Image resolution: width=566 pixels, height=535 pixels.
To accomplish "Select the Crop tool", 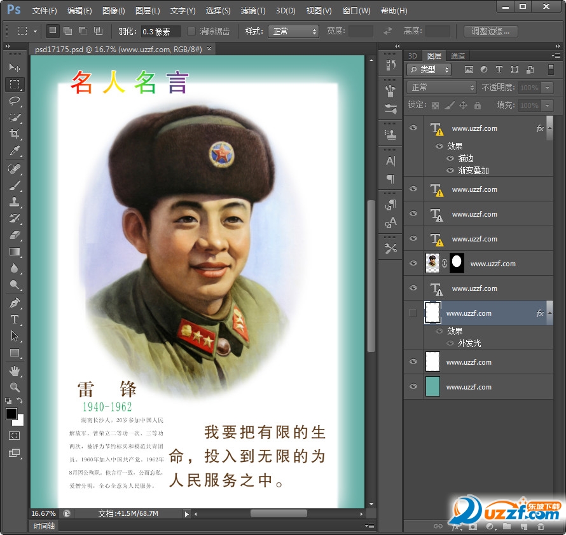I will [x=15, y=134].
